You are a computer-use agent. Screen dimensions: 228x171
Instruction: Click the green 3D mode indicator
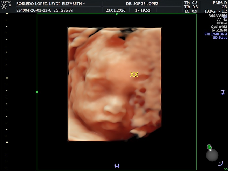coord(225,169)
